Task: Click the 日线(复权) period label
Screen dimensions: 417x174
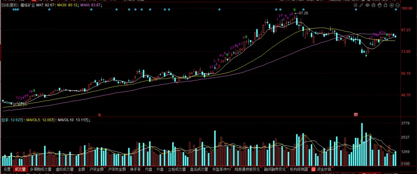Action: click(10, 5)
